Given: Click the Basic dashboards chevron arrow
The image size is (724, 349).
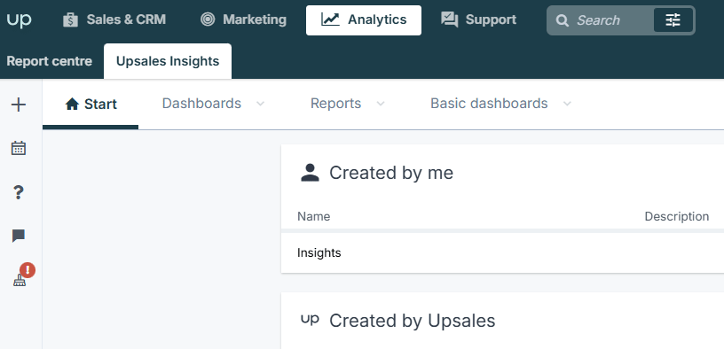Looking at the screenshot, I should 567,104.
